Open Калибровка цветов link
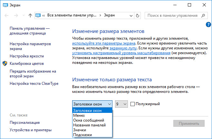The width and height of the screenshot is (212, 139). coord(27,64)
